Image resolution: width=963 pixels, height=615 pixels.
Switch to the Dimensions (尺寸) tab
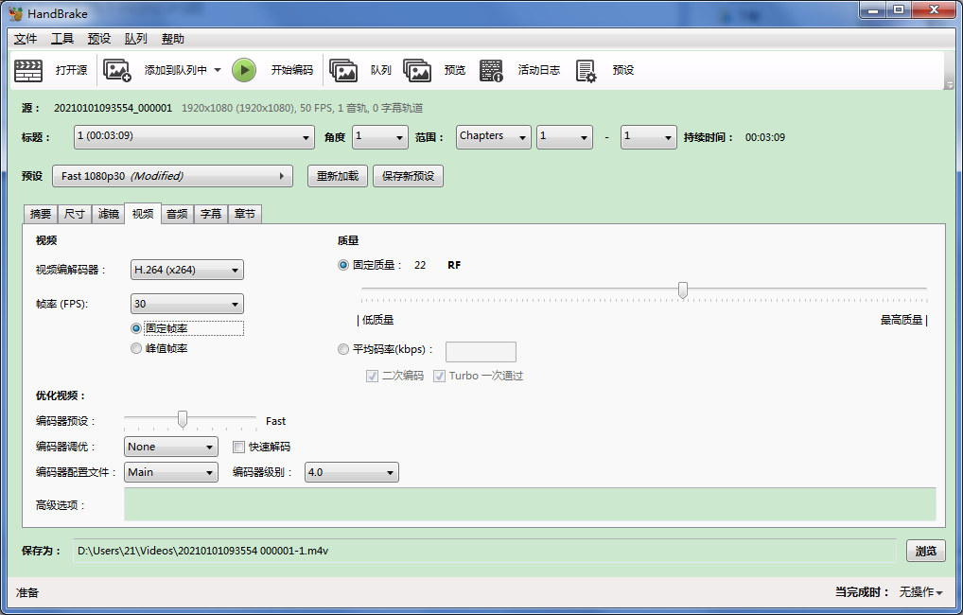click(75, 214)
